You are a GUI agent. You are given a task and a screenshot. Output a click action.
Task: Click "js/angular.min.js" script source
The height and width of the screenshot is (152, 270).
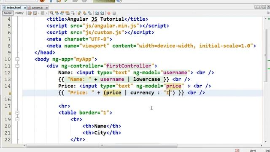click(111, 26)
